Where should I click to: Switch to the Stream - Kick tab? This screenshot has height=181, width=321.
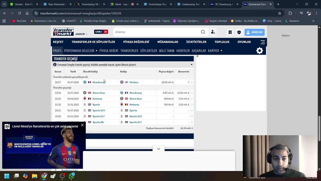tap(24, 4)
